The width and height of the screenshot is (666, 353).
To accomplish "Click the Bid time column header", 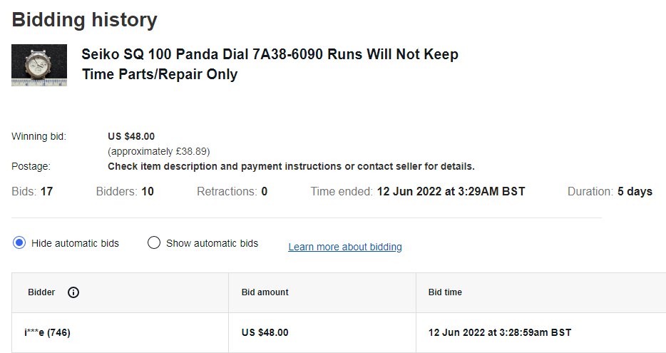I will coord(445,292).
